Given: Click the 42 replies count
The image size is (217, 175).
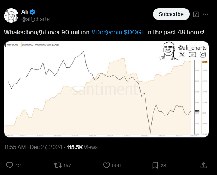Looking at the screenshot, I should coord(18,166).
